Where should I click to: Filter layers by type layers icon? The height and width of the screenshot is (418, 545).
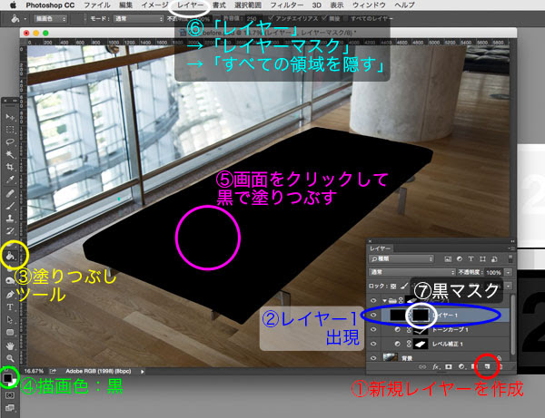471,258
